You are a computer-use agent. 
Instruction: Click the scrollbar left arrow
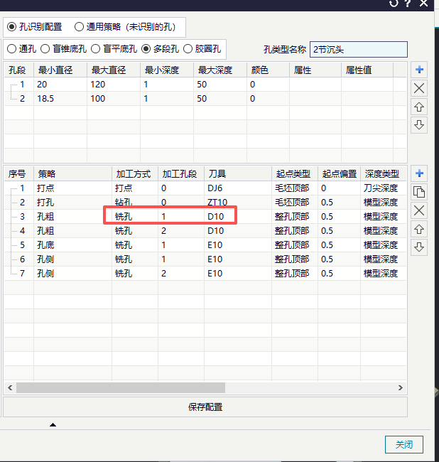pos(10,388)
